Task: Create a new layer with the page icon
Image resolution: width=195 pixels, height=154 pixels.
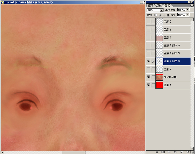Action: tap(181, 152)
